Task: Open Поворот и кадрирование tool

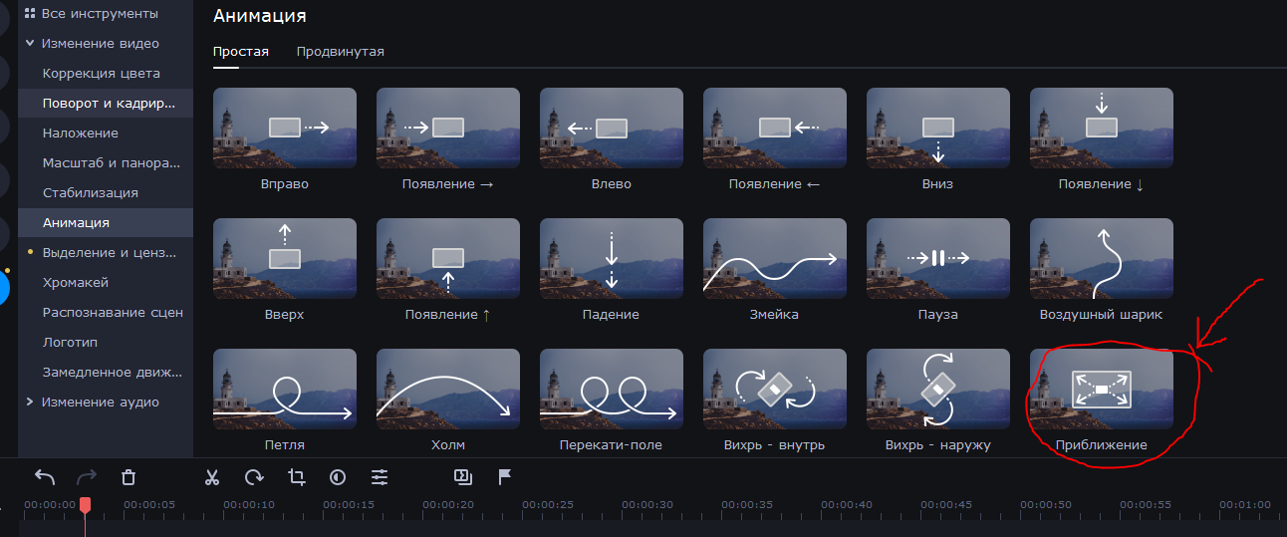Action: click(x=106, y=104)
